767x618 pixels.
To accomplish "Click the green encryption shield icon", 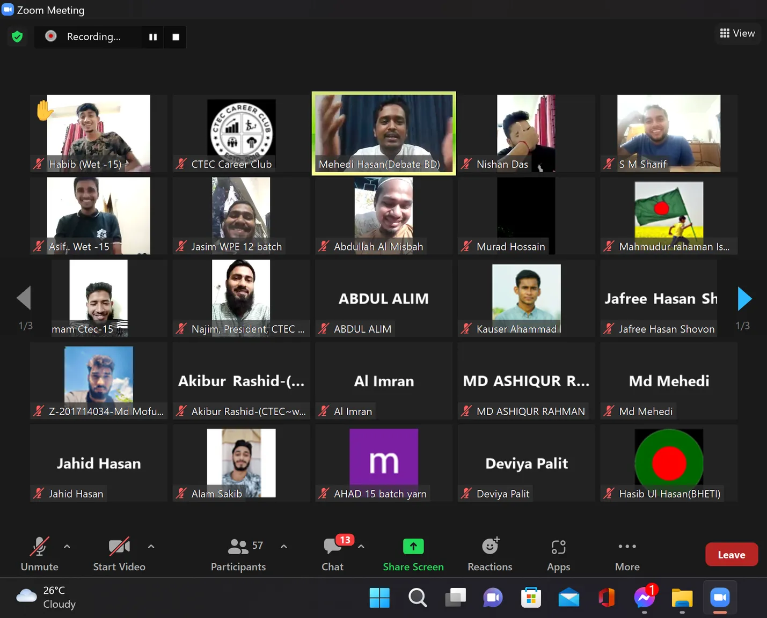I will click(17, 36).
